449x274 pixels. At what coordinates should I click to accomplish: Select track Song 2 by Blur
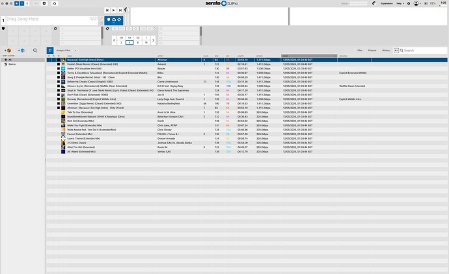click(247, 77)
